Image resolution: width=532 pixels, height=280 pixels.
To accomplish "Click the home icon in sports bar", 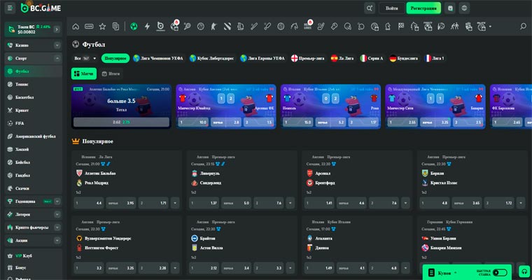I will tap(75, 27).
